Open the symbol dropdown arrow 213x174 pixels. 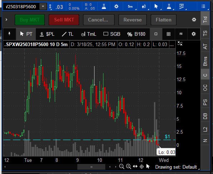(43, 6)
